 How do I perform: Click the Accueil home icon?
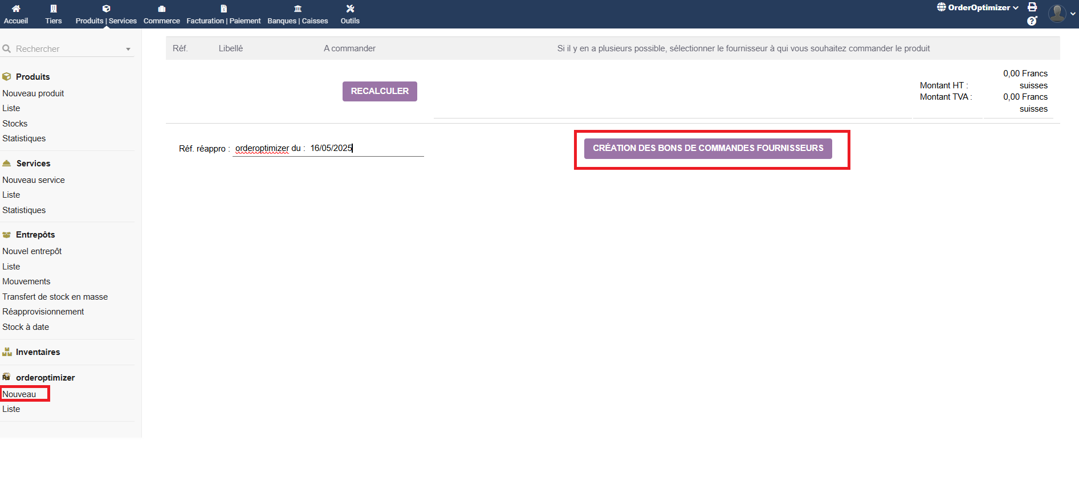tap(16, 9)
